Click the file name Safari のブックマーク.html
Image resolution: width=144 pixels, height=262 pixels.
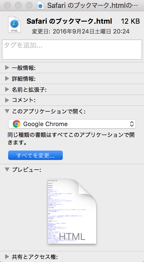click(x=69, y=22)
